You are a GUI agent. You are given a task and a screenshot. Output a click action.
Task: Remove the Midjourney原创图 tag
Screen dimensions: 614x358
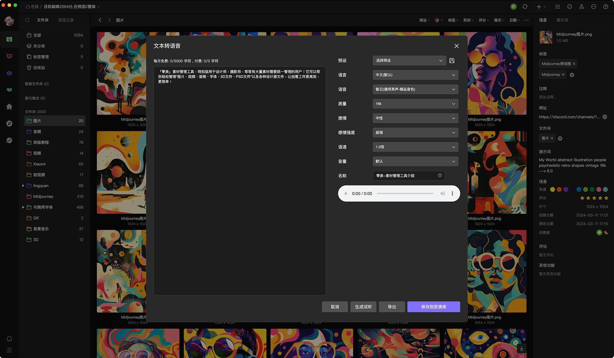[574, 64]
